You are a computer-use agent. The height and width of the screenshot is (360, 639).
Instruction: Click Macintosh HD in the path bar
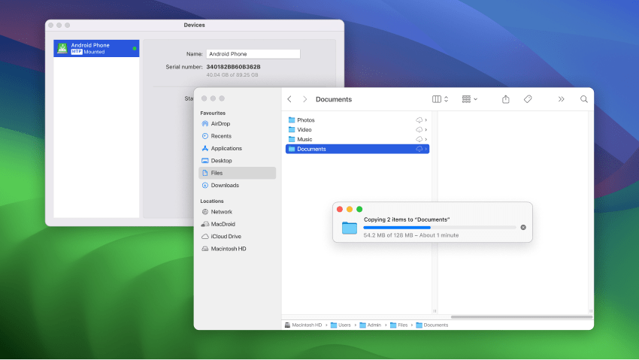pos(303,325)
